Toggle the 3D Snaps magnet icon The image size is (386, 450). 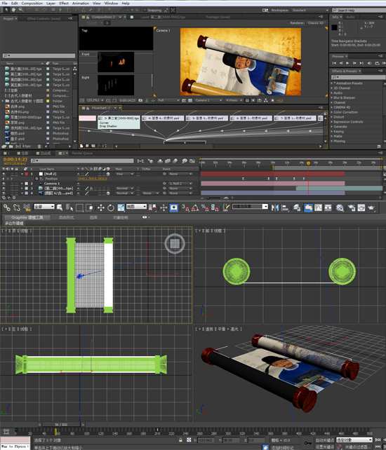point(185,207)
